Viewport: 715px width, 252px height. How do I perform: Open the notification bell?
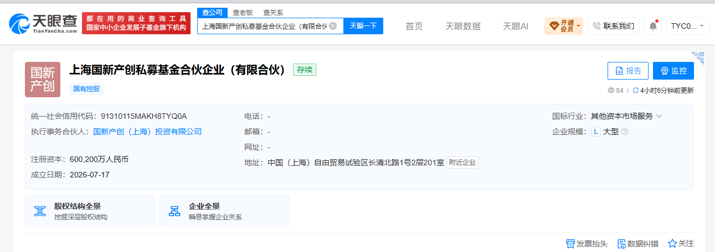click(653, 26)
